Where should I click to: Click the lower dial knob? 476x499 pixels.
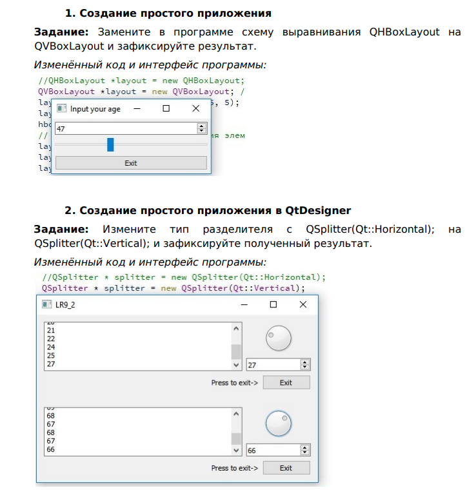coord(279,424)
